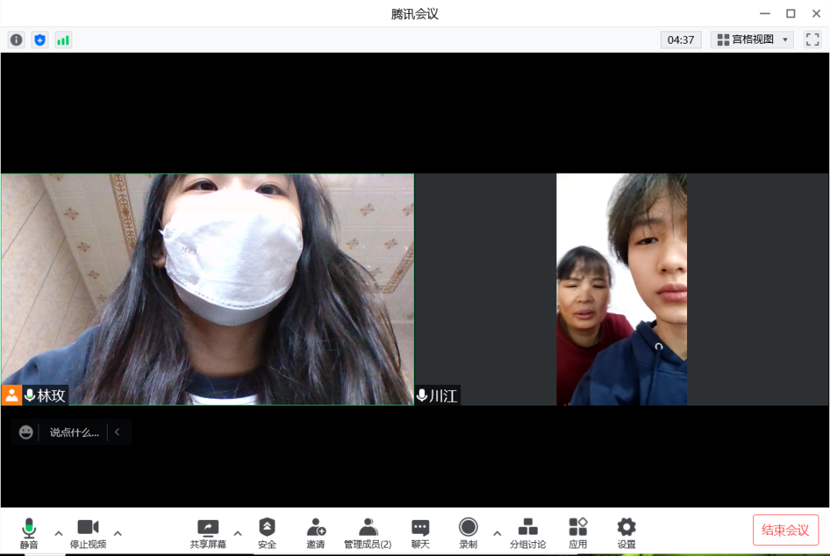Click the orange host icon beside 林玫
This screenshot has width=830, height=556.
[12, 395]
